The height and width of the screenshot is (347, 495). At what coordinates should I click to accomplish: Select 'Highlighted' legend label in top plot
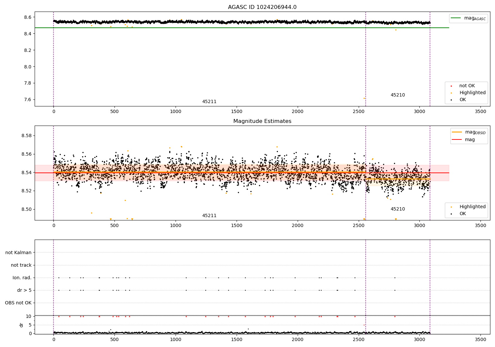click(473, 93)
